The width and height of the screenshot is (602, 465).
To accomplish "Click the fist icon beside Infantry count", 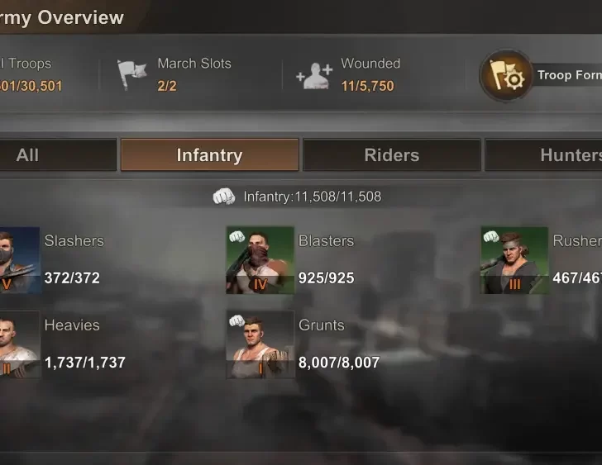I will tap(224, 197).
